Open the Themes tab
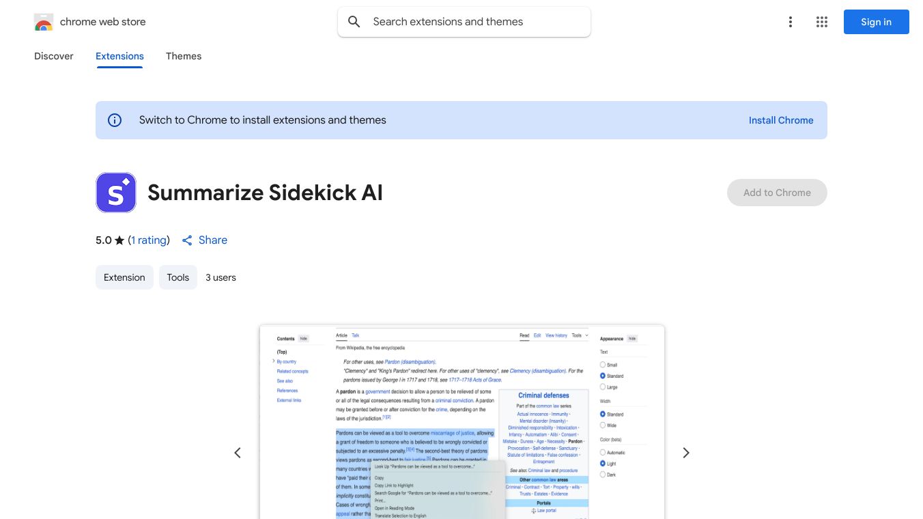Screen dimensions: 923x519 pyautogui.click(x=184, y=56)
